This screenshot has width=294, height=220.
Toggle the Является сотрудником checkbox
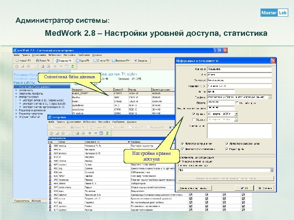183,144
